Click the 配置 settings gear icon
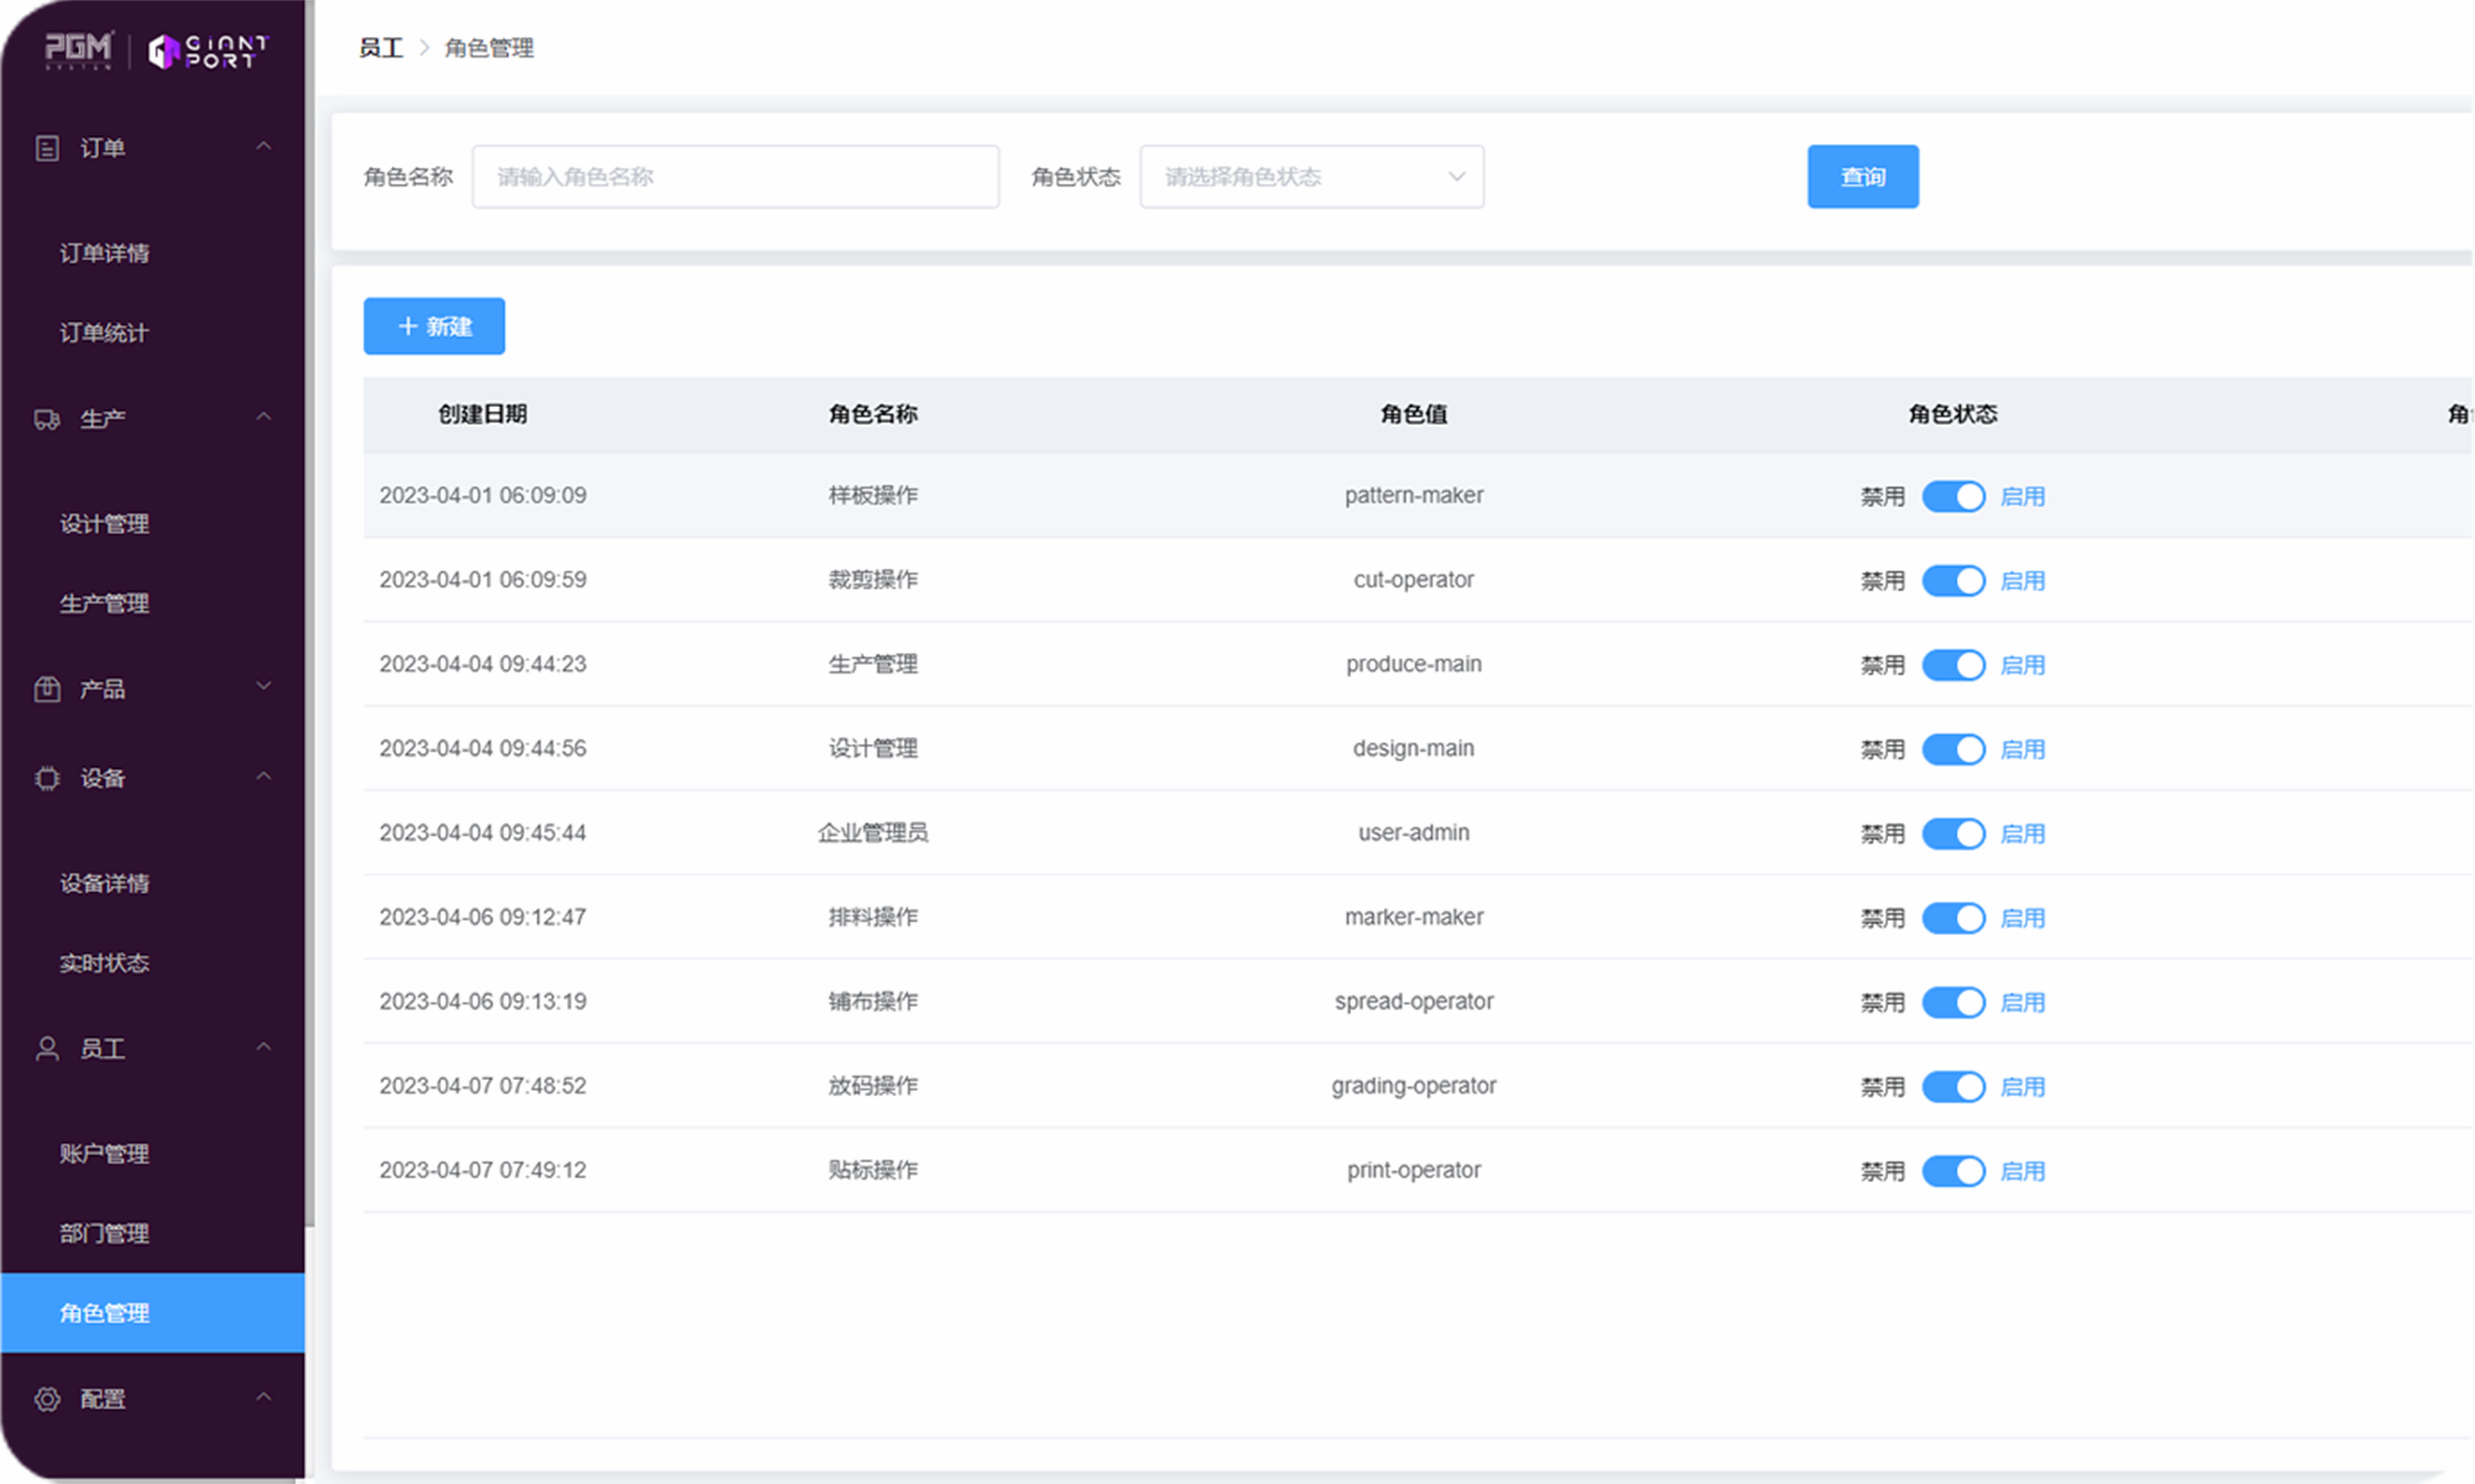Image resolution: width=2475 pixels, height=1484 pixels. (x=47, y=1399)
